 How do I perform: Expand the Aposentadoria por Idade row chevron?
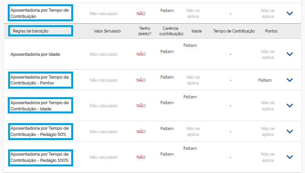pyautogui.click(x=290, y=54)
